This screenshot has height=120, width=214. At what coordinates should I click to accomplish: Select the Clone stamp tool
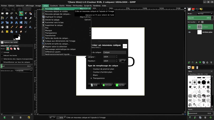[2, 31]
